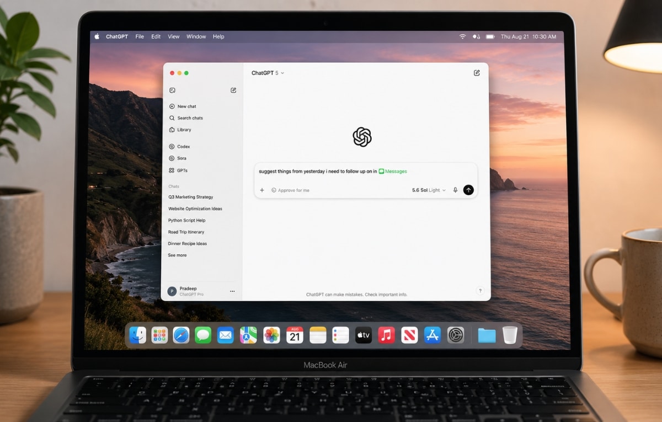Open Launchpad from the Dock

[159, 335]
